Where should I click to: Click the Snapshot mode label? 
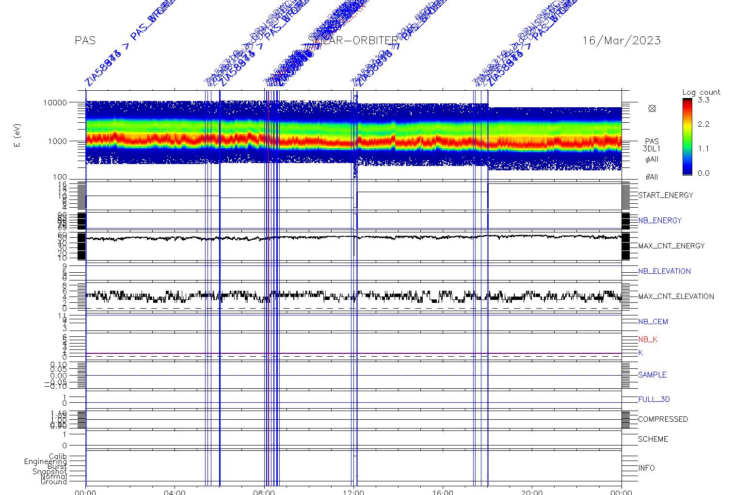pos(50,472)
